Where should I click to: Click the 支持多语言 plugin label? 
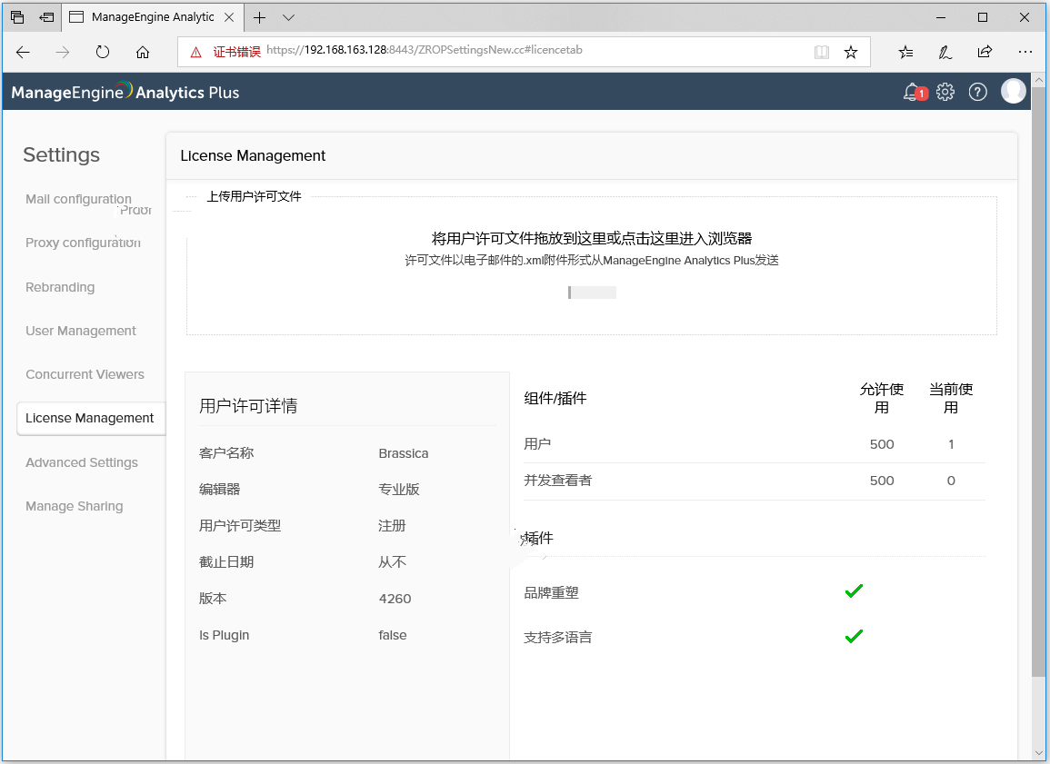(x=558, y=638)
